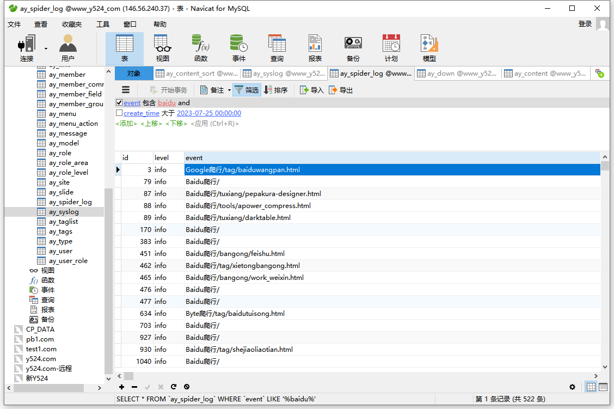Screen dimensions: 614x409
Task: Uncheck the event 包含 baidu filter checkbox
Action: click(119, 102)
